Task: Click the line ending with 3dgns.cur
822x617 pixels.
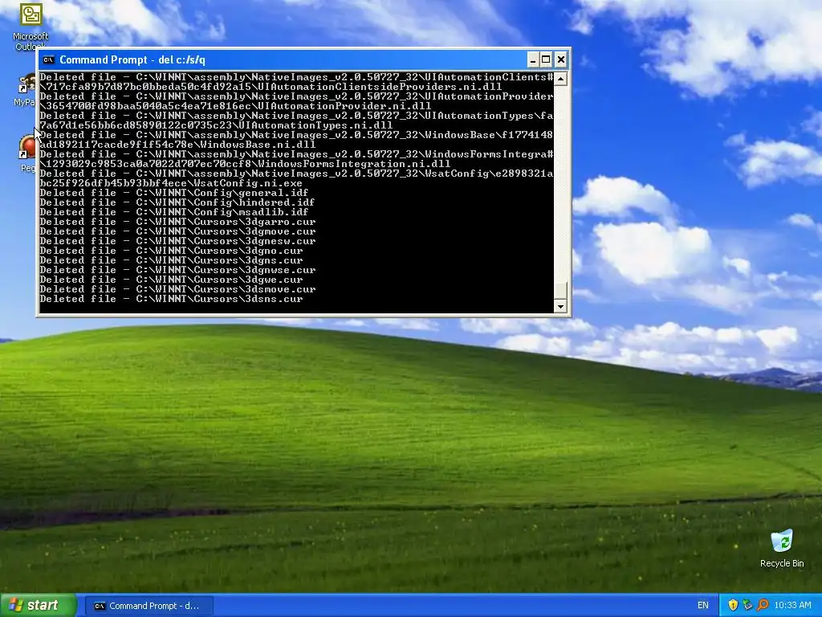Action: click(x=172, y=260)
